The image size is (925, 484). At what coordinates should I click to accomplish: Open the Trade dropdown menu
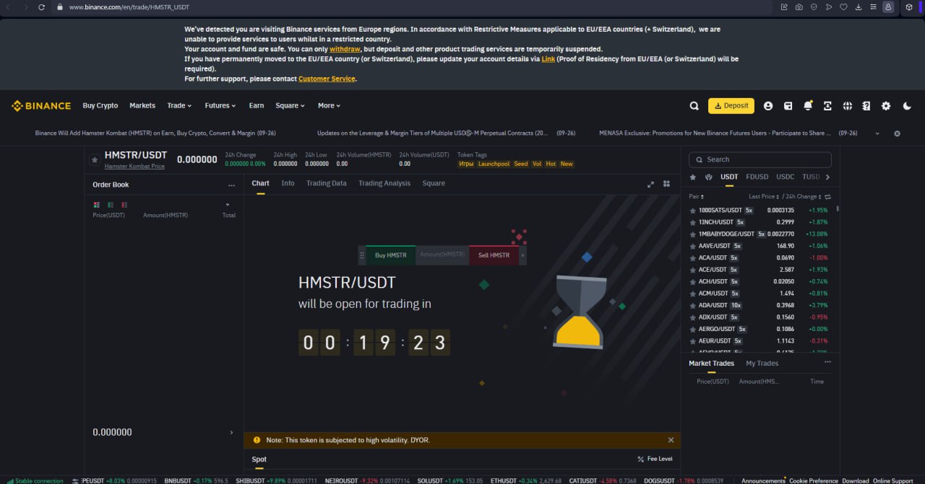(179, 106)
